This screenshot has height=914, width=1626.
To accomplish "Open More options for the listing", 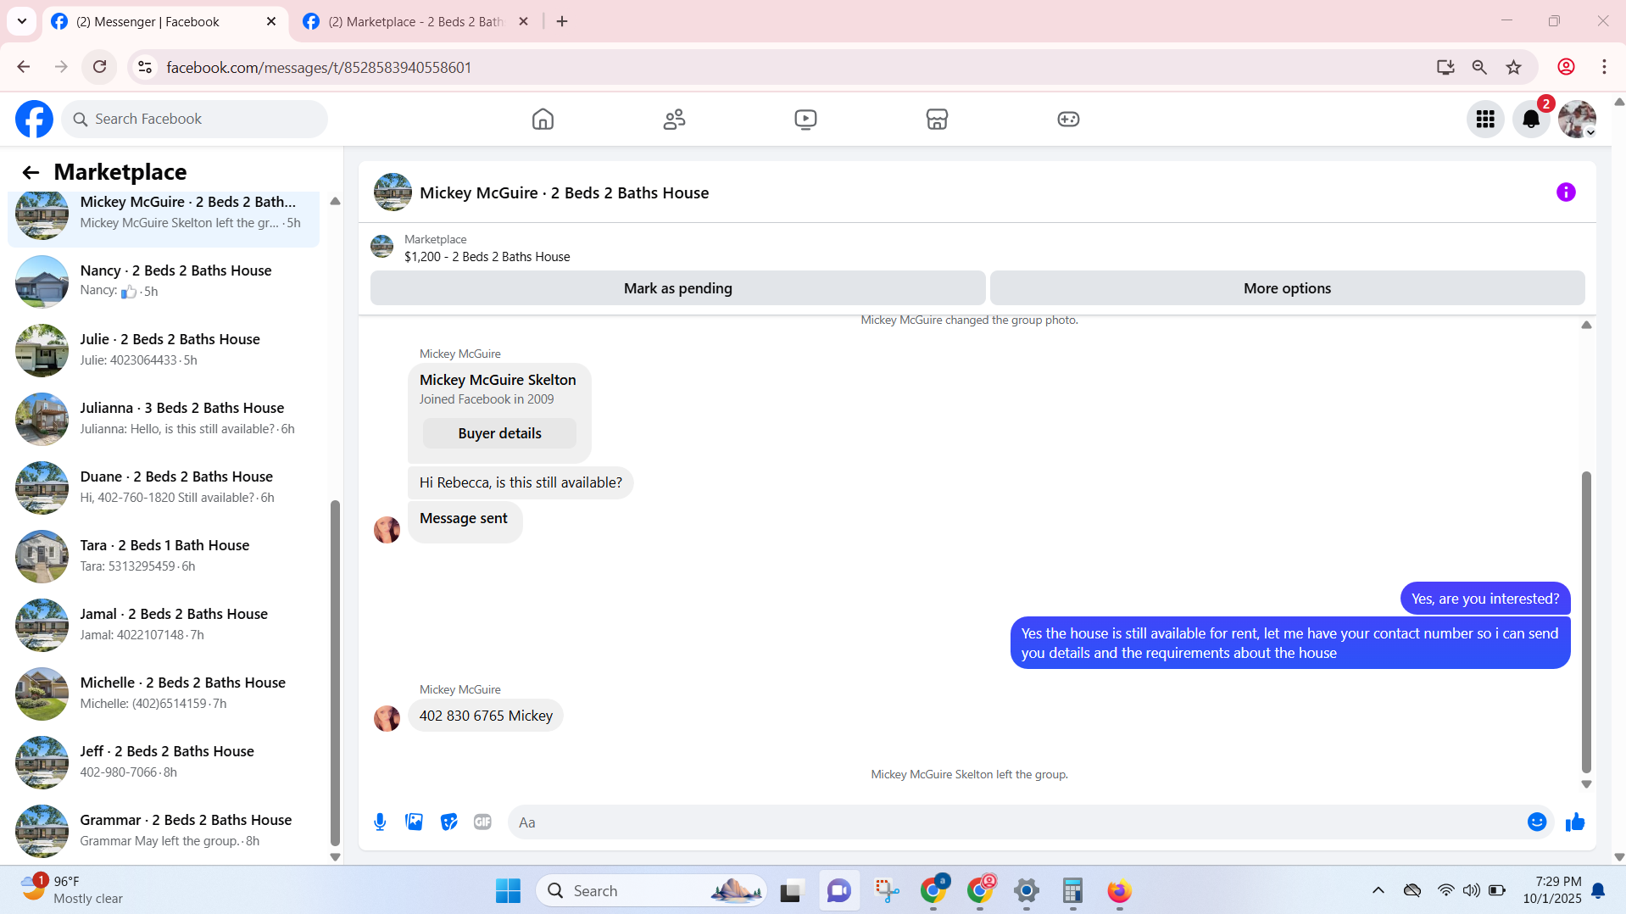I will click(x=1287, y=288).
